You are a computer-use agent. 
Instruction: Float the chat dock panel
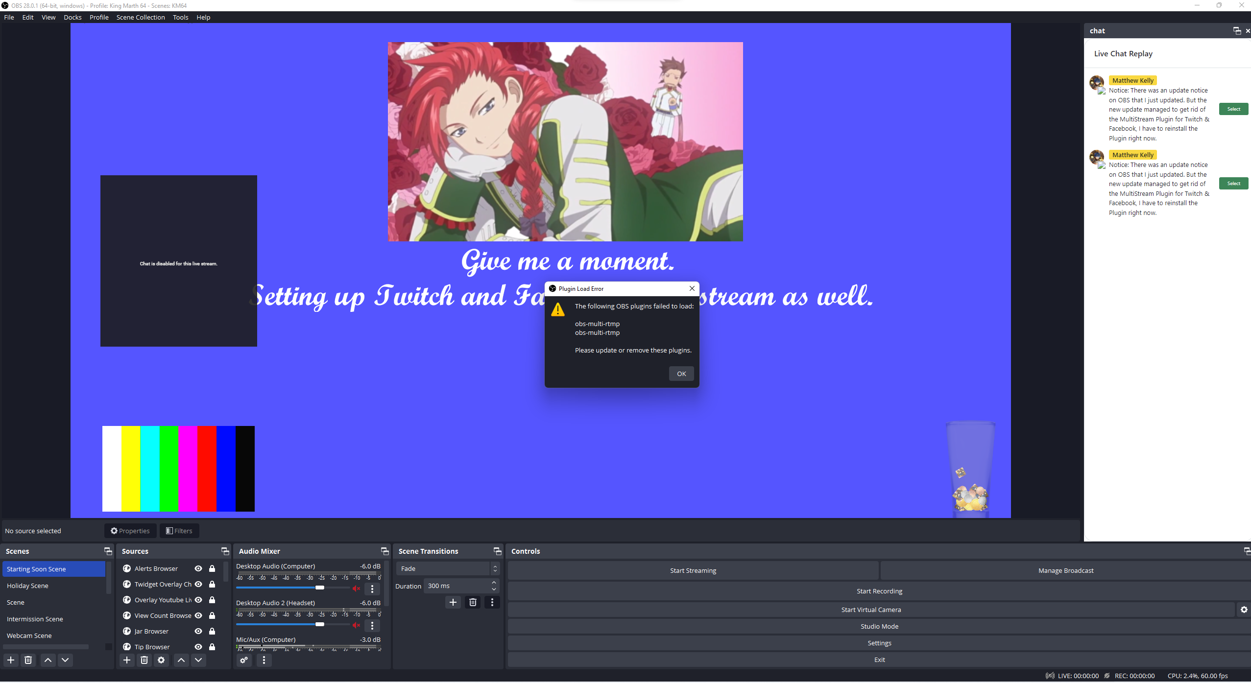point(1237,31)
